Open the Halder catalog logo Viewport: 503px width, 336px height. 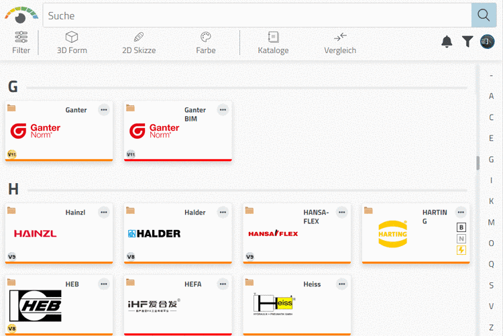pos(154,233)
